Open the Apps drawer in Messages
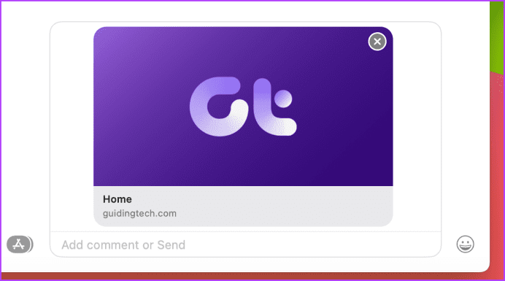 (x=19, y=245)
